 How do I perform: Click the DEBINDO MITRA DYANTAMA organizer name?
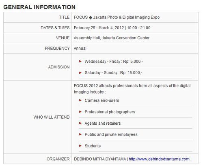(x=100, y=159)
